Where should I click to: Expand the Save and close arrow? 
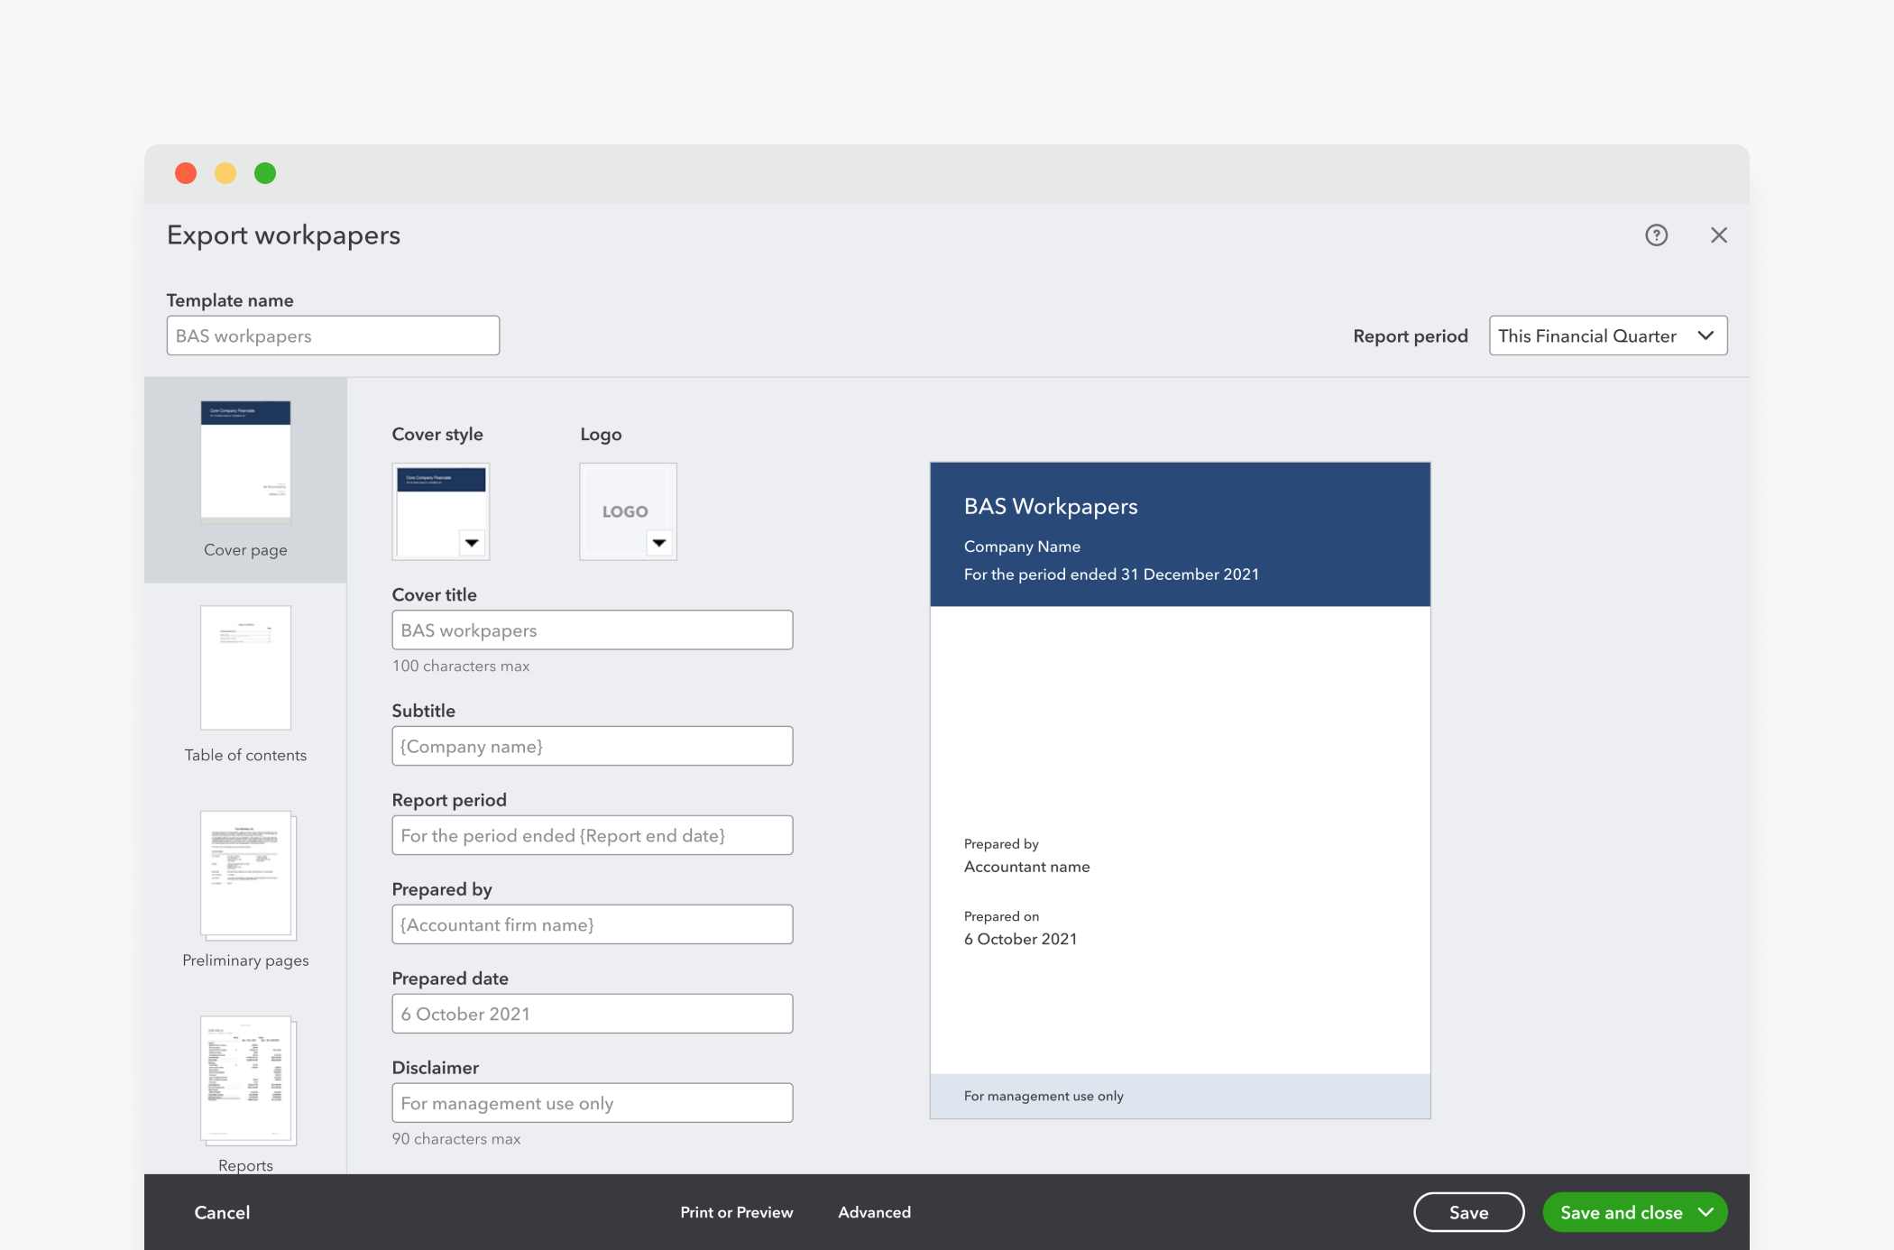[x=1706, y=1212]
